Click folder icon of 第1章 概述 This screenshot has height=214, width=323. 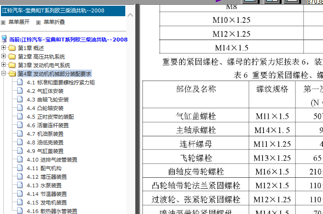12,48
